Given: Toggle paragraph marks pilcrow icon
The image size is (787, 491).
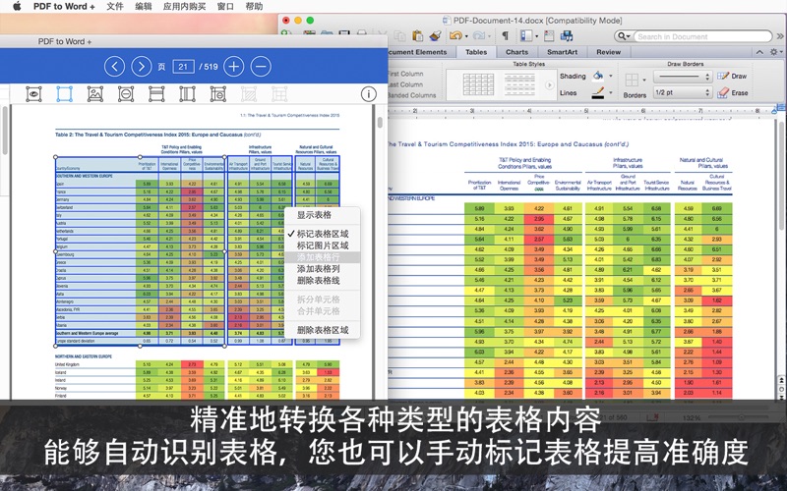Looking at the screenshot, I should [506, 35].
